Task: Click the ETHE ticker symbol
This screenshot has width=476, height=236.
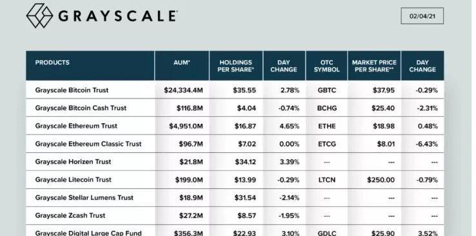Action: (327, 126)
